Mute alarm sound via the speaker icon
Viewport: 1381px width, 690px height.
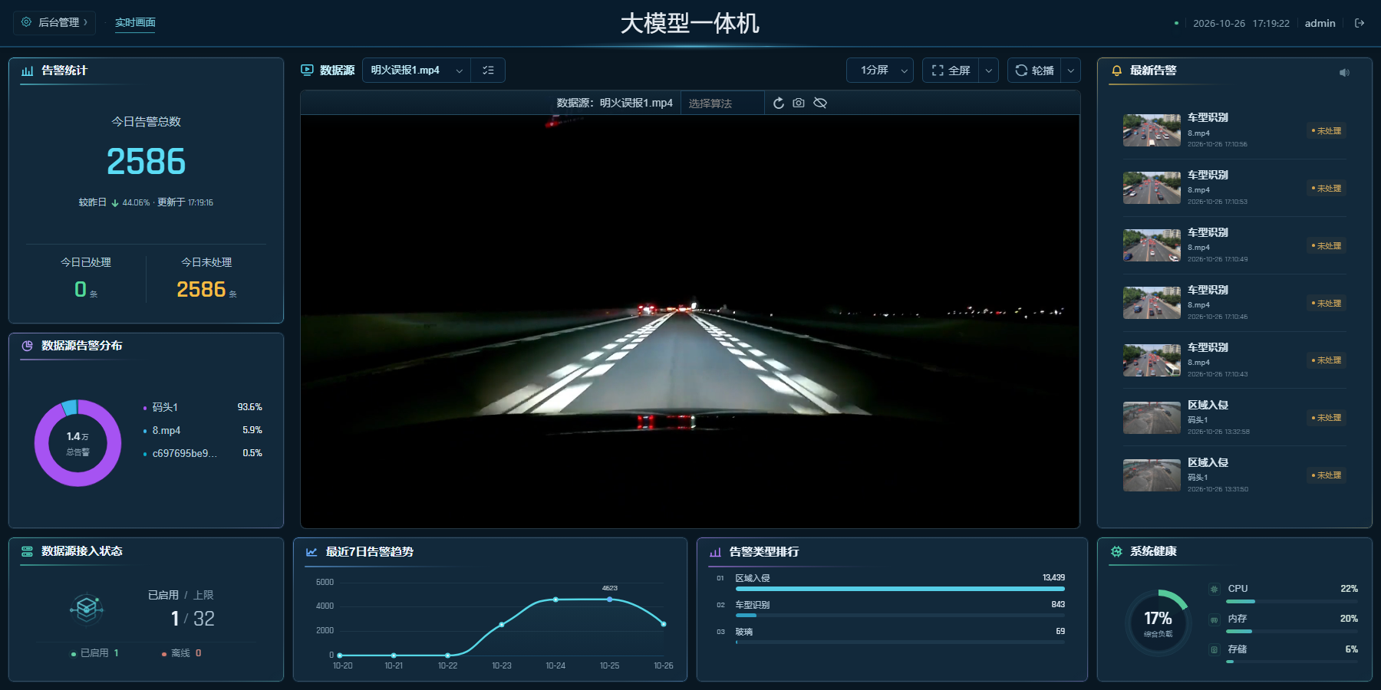1344,72
